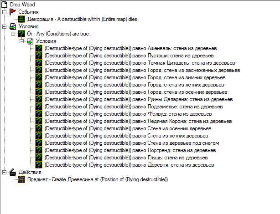Click the question icon for Город зимних деревьев
The width and height of the screenshot is (280, 214).
point(39,77)
